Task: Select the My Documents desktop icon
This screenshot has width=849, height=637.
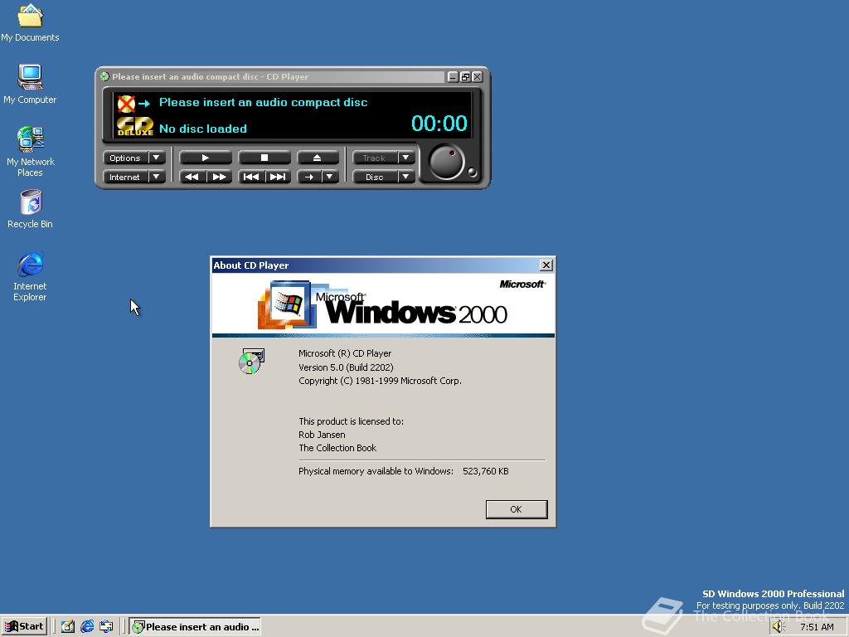Action: pyautogui.click(x=30, y=22)
